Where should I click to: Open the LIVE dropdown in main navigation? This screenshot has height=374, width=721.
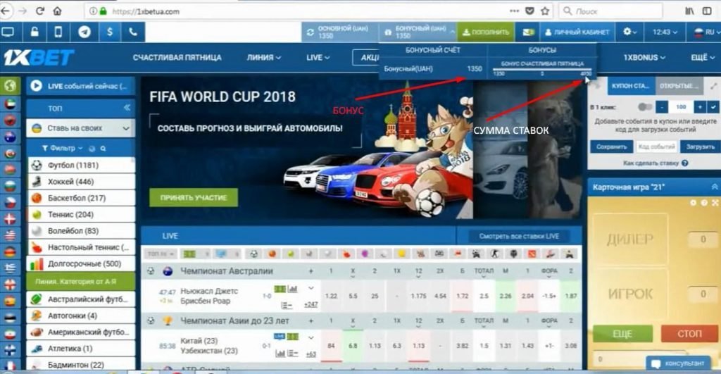point(318,58)
